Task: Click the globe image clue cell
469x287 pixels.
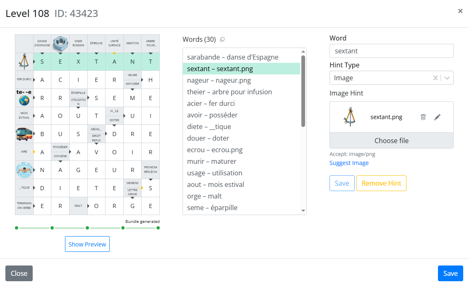Action: click(24, 98)
